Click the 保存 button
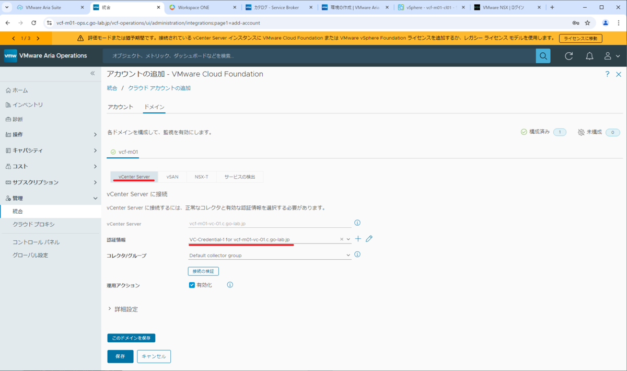 tap(120, 356)
